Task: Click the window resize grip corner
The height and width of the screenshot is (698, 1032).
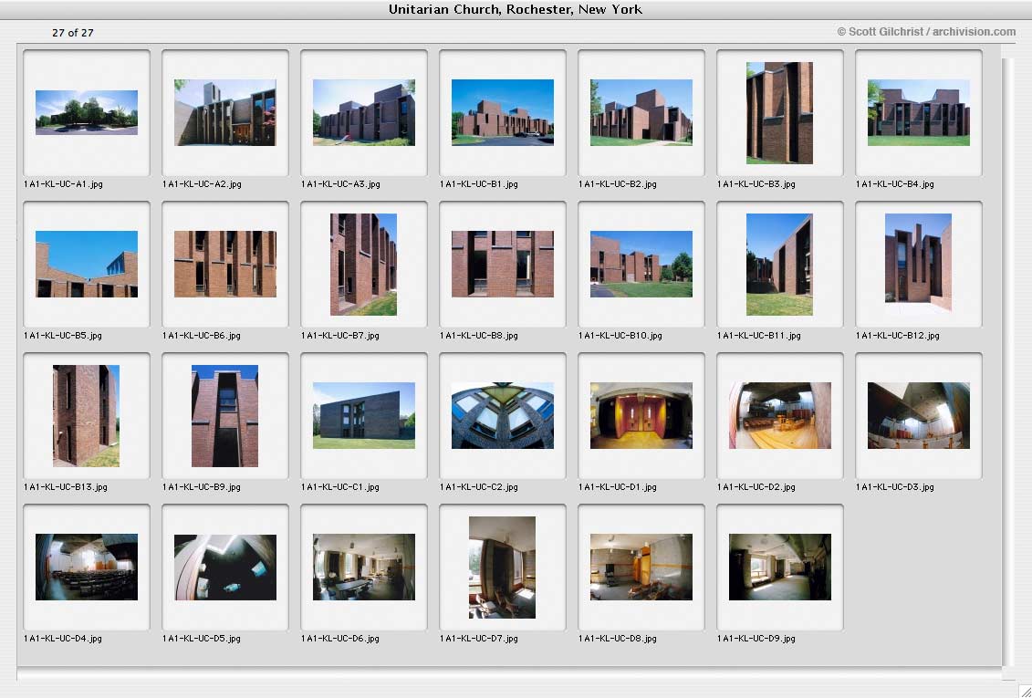Action: 1024,690
